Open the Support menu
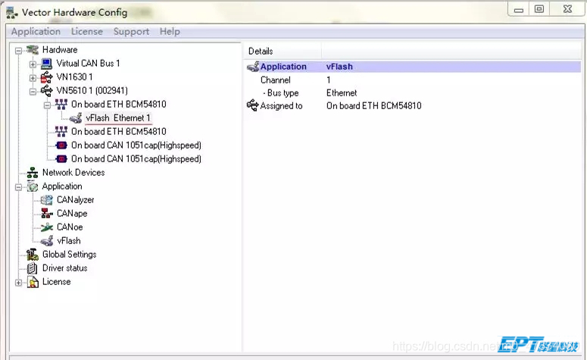Viewport: 587px width, 360px height. coord(131,32)
